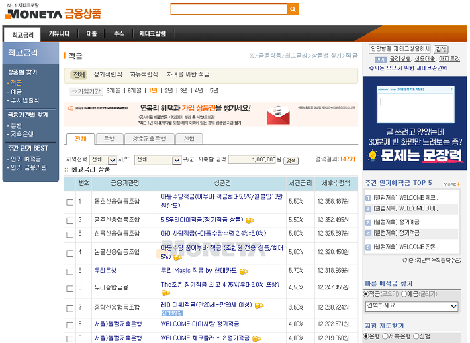Viewport: 470px width, 343px height.
Task: Click the 검색 button in the 재테크 search box
Action: point(441,49)
